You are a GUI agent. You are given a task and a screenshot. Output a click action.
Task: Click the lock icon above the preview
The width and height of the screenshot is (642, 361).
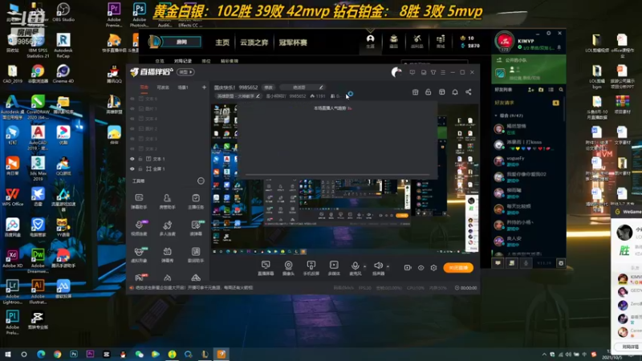(429, 92)
